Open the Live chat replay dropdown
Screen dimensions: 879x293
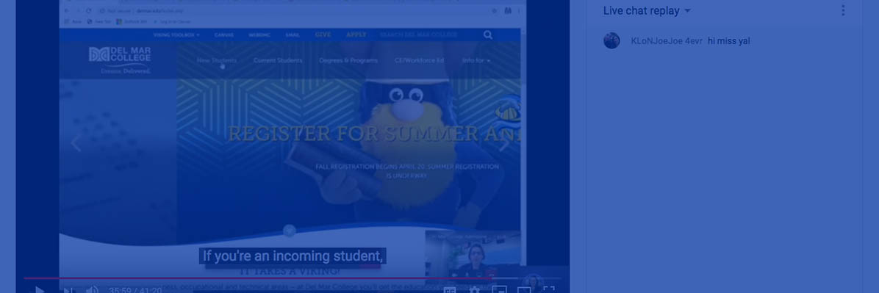point(647,10)
